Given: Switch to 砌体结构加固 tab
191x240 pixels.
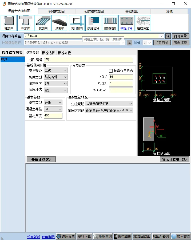Looking at the screenshot, I should click(94, 11).
